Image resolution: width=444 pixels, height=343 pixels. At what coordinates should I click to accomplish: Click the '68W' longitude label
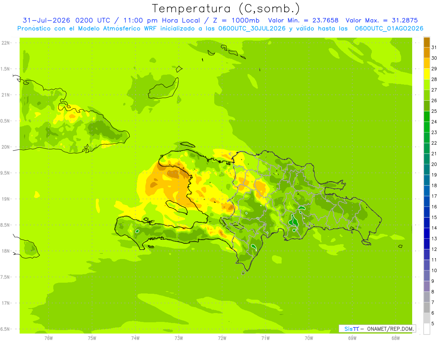coord(395,338)
